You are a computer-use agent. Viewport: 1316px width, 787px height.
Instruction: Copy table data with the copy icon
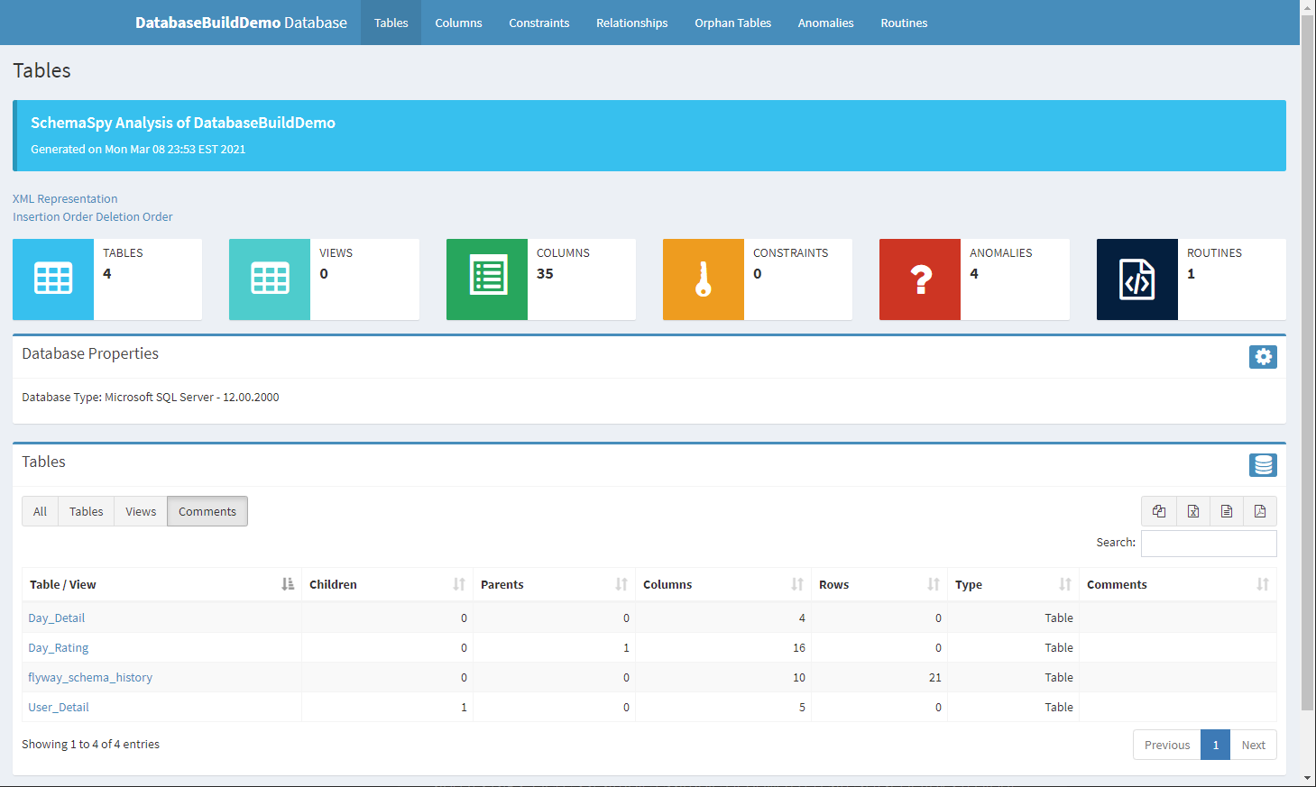[1159, 511]
